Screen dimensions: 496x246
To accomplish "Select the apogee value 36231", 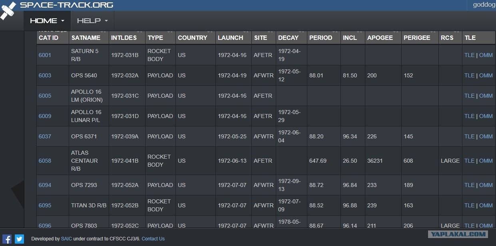I will point(375,161).
